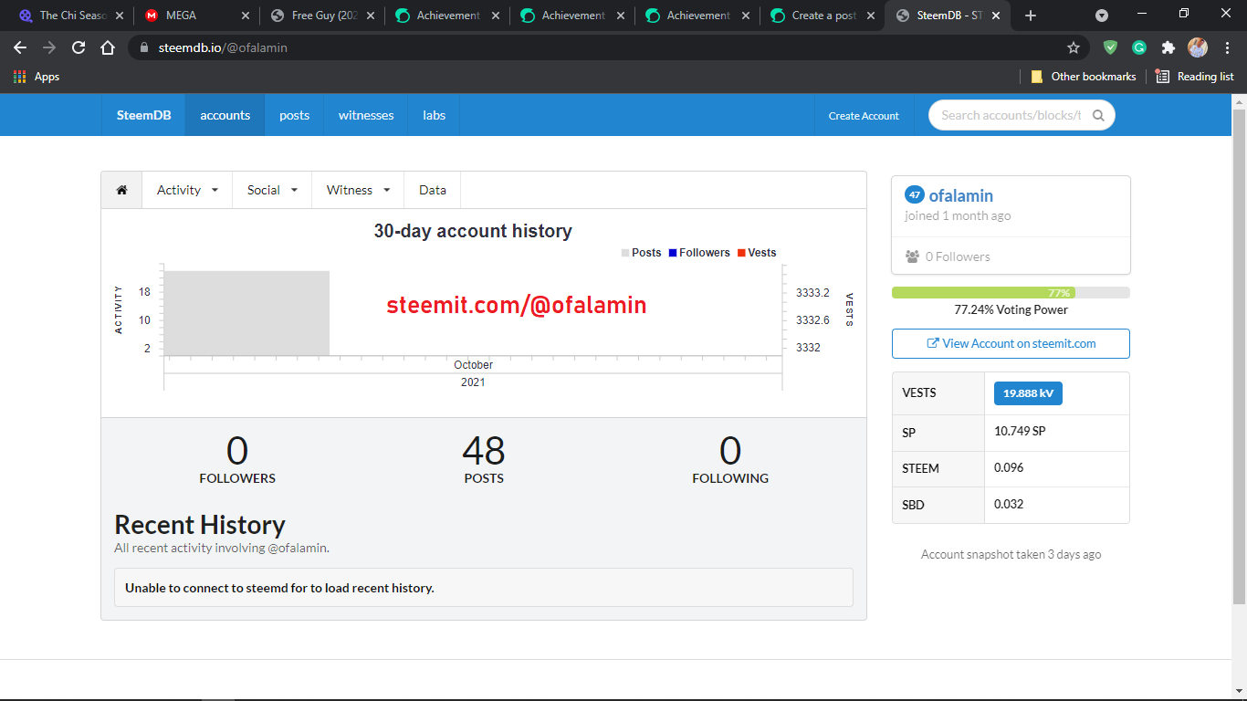Open the witnesses navigation item
Viewport: 1247px width, 701px height.
366,115
